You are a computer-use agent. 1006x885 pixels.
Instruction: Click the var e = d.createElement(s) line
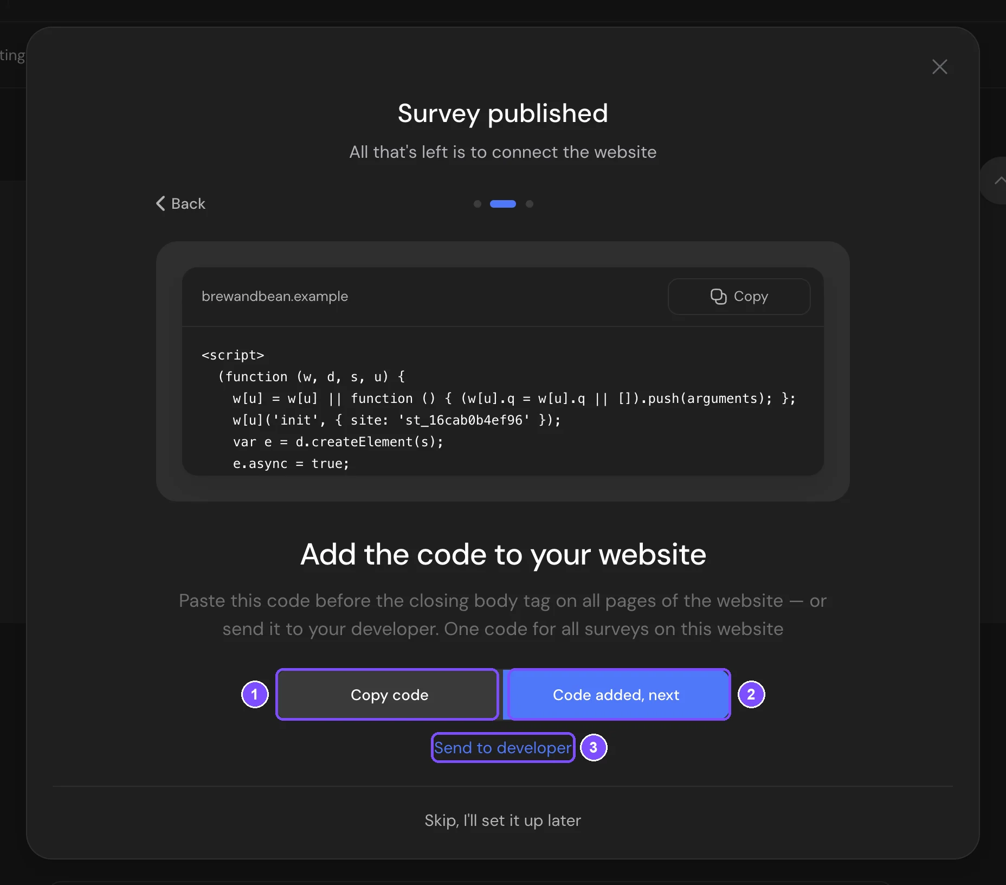[338, 442]
